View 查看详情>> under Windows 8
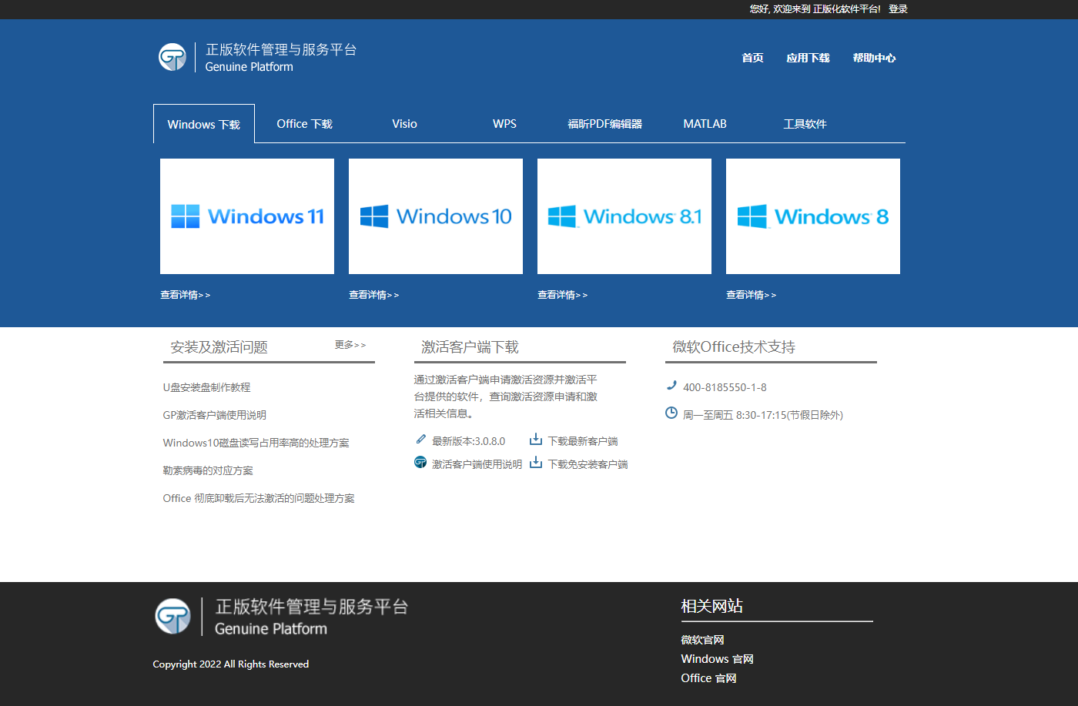1078x706 pixels. click(751, 295)
